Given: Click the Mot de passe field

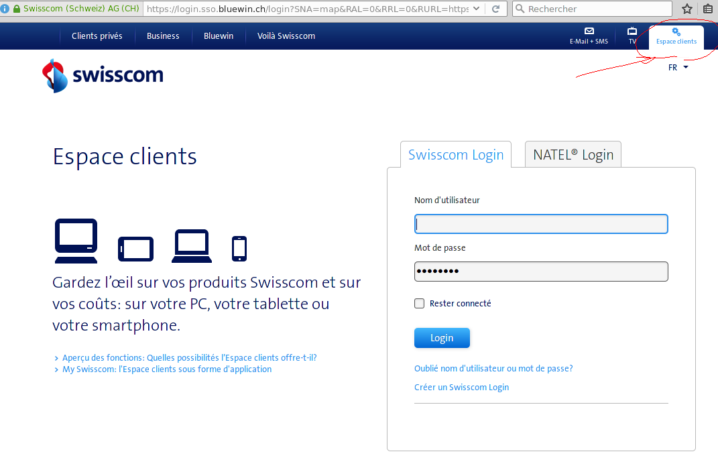Looking at the screenshot, I should click(x=541, y=272).
